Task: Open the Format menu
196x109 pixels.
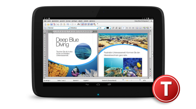Action: point(68,21)
